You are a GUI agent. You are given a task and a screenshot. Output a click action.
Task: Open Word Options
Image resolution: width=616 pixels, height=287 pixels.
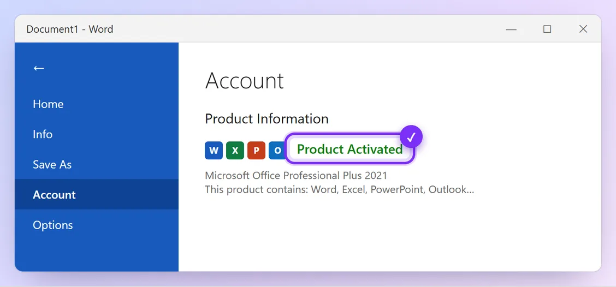pos(97,225)
